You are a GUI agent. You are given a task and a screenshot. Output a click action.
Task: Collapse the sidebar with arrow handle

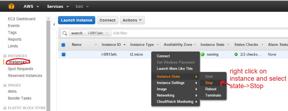pos(54,25)
